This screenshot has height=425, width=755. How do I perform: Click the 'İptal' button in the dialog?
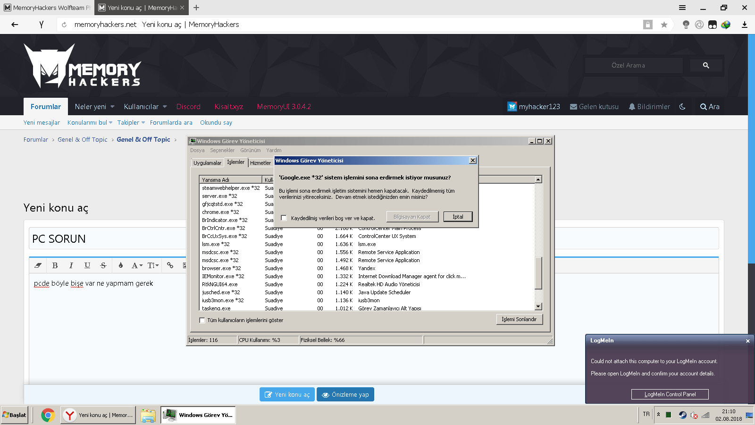coord(458,217)
